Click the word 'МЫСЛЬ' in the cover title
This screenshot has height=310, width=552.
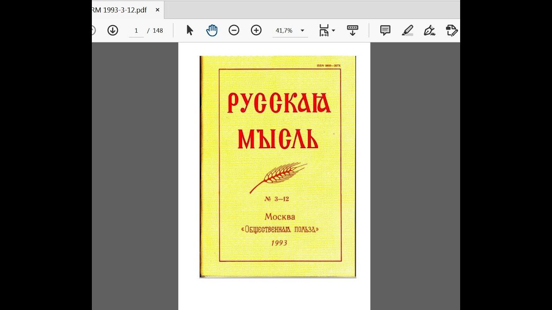point(278,138)
